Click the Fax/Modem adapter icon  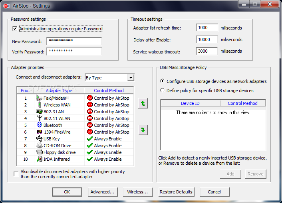point(39,98)
